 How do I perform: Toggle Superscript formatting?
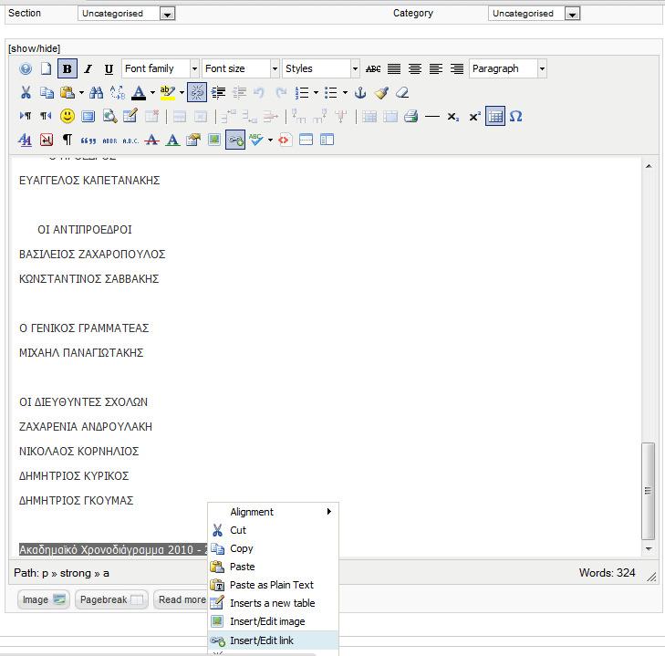click(474, 116)
